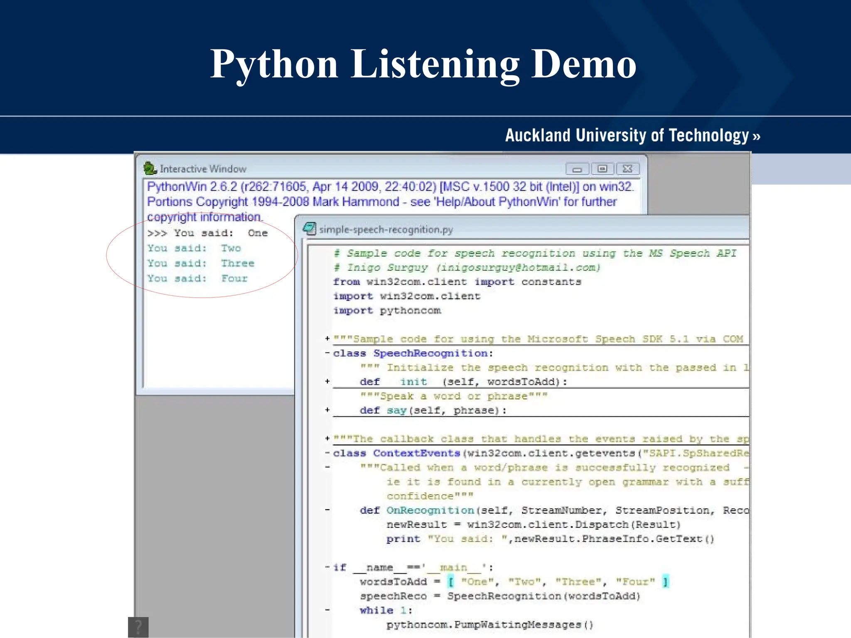The image size is (851, 638).
Task: Click the 'speechReco = SpeechRecognition(wordsToAdd)' line
Action: 500,596
